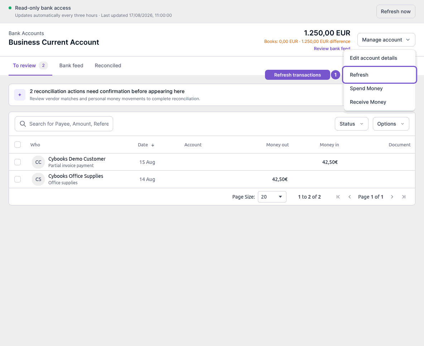
Task: Switch to the To review tab
Action: click(x=30, y=65)
